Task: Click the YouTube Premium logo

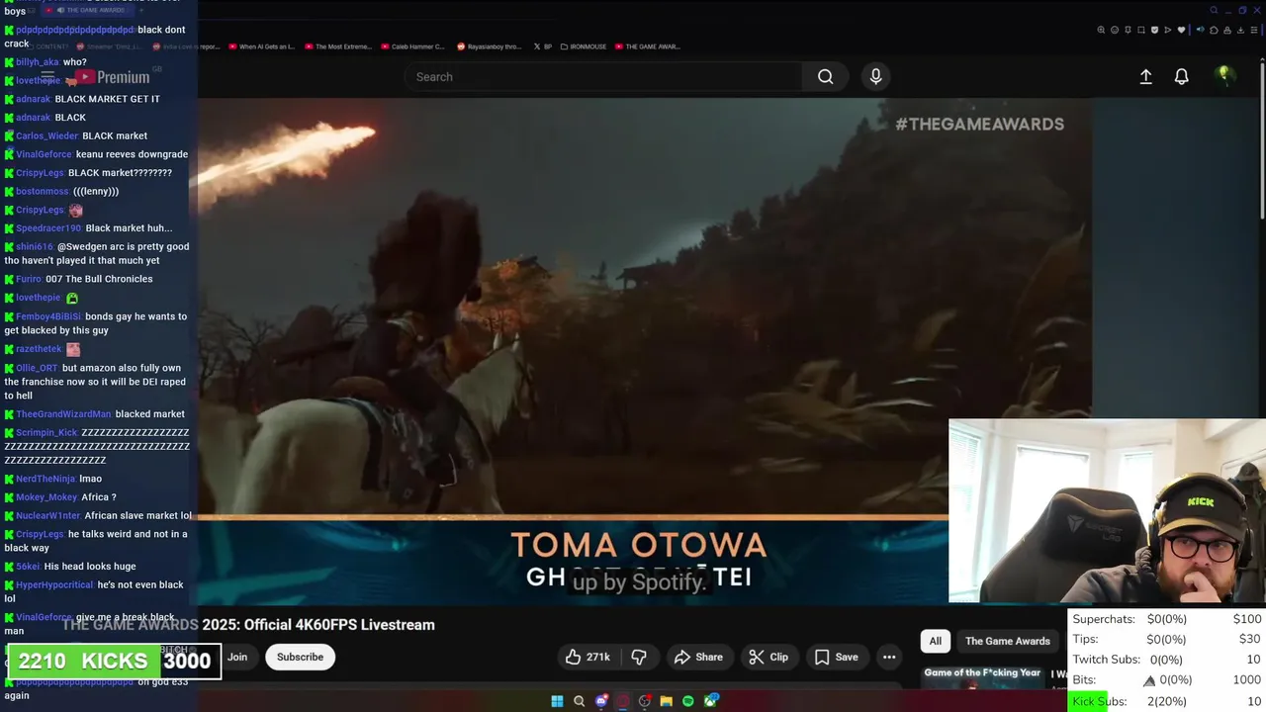Action: coord(112,77)
